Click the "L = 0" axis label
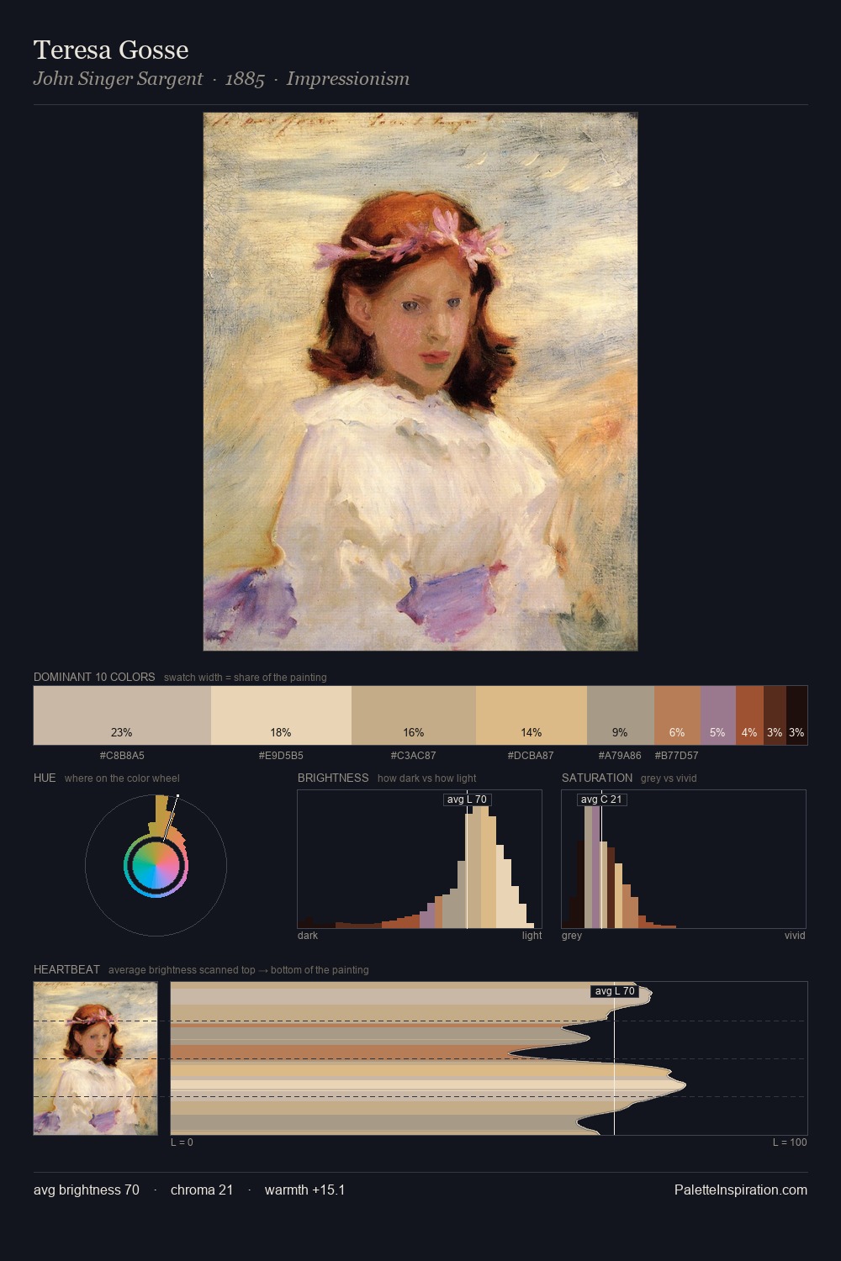The image size is (841, 1261). click(182, 1142)
